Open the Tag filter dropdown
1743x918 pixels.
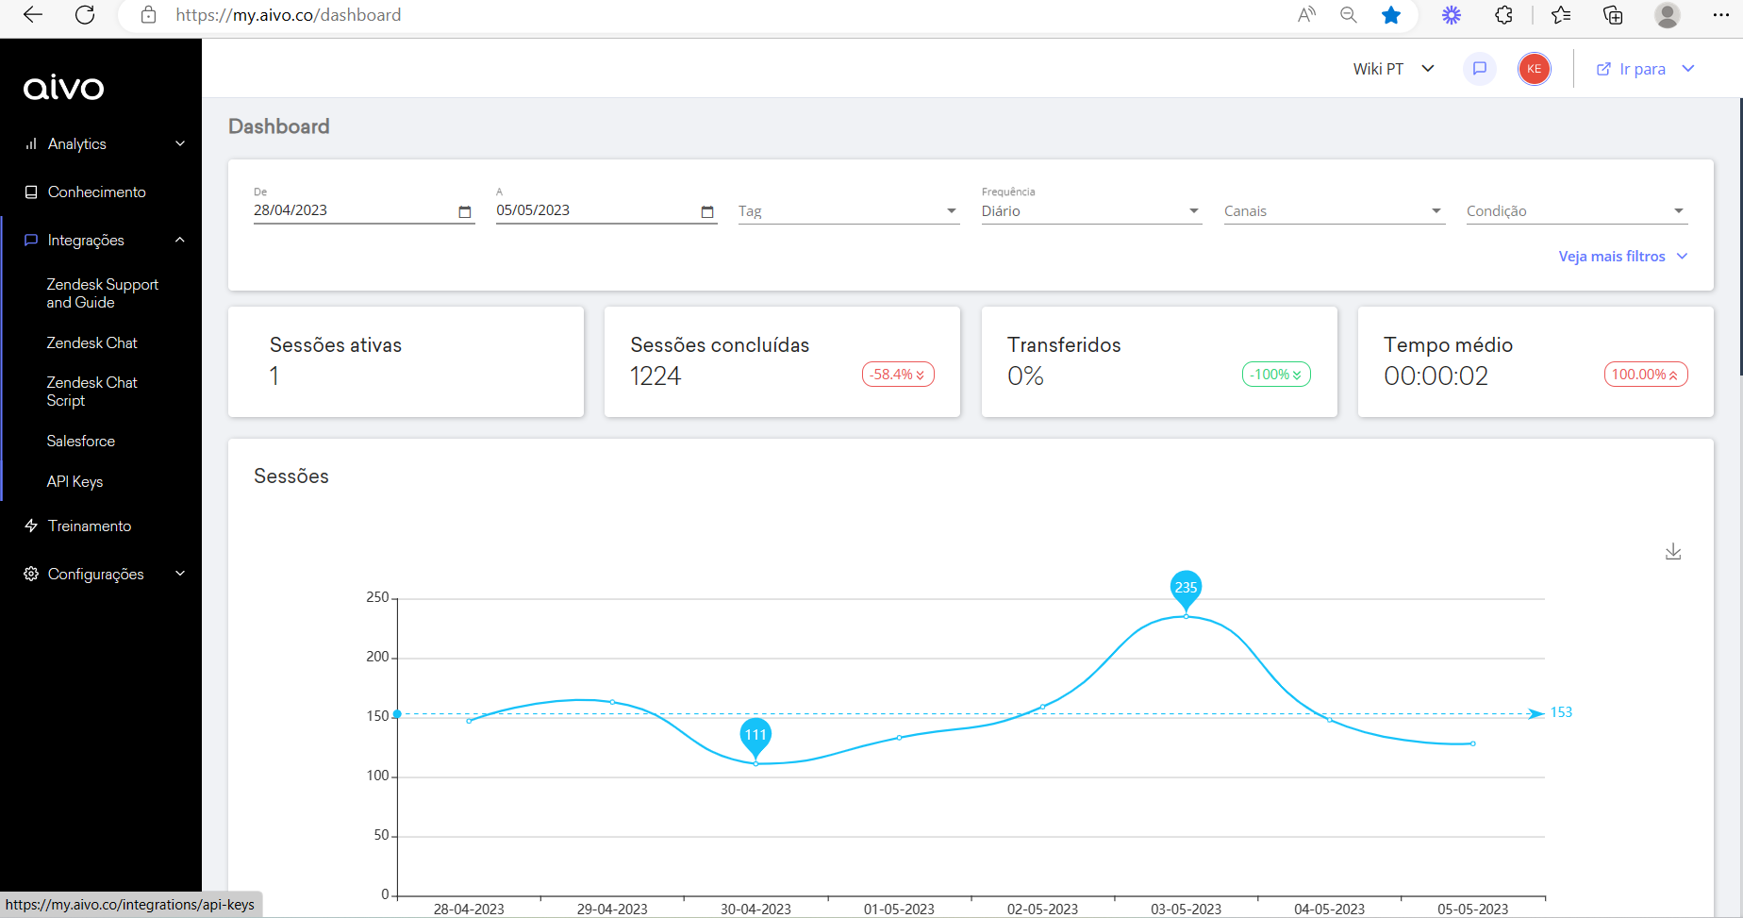click(847, 211)
